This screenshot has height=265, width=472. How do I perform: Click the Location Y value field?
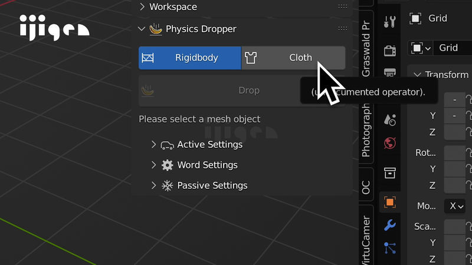pyautogui.click(x=454, y=115)
